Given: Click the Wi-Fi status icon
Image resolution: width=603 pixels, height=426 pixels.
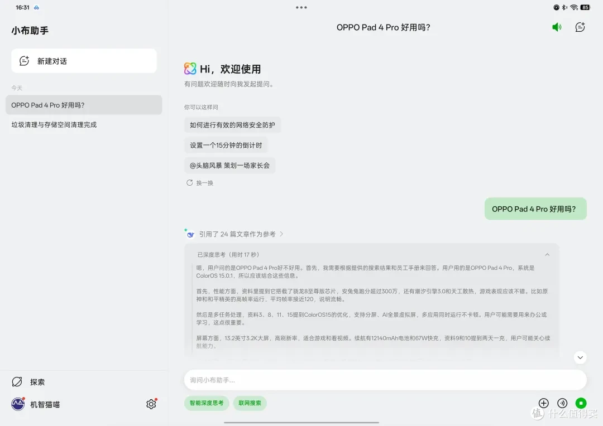Looking at the screenshot, I should click(x=574, y=7).
